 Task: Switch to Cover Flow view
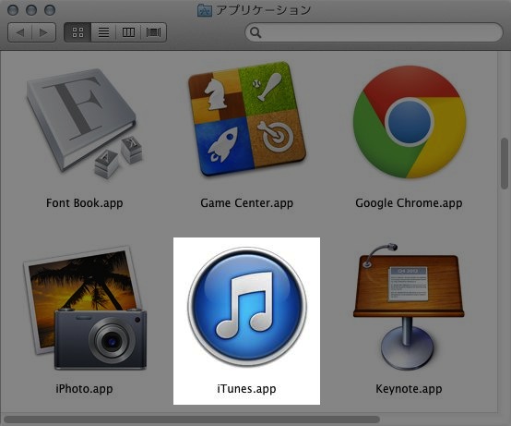click(153, 32)
